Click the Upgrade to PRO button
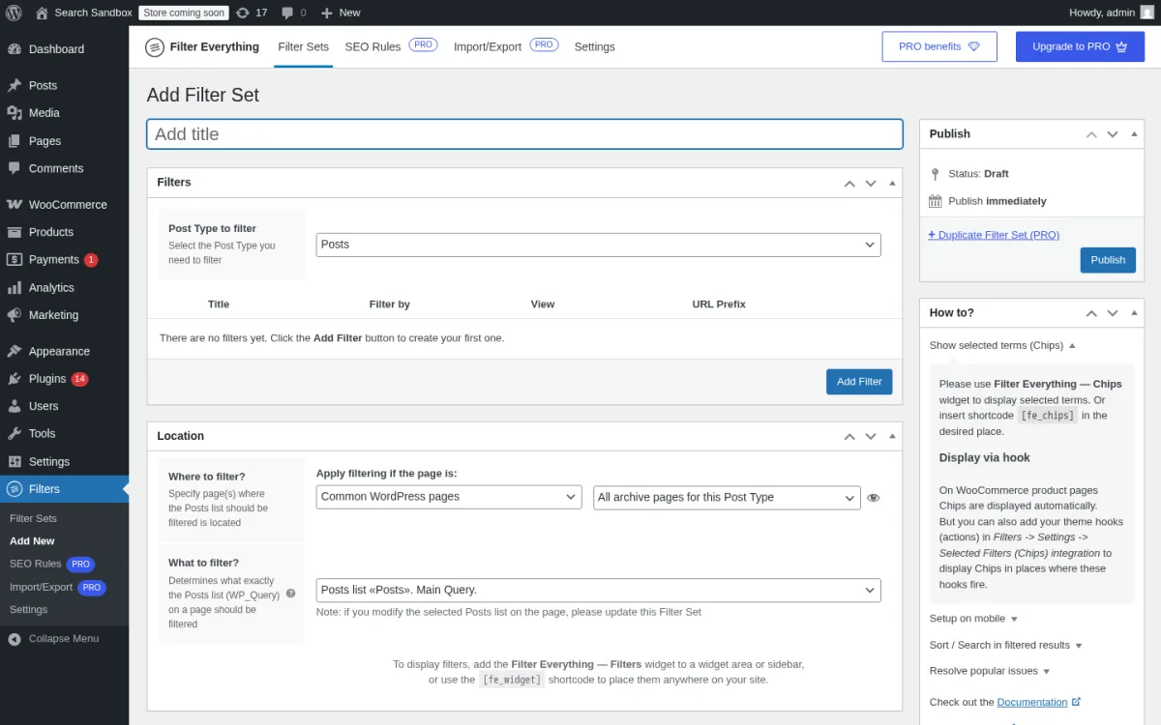This screenshot has height=725, width=1161. coord(1080,46)
